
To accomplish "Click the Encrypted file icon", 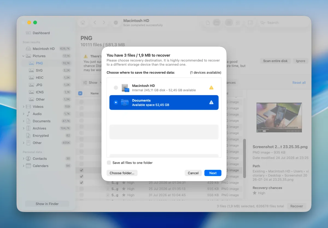I will pyautogui.click(x=28, y=135).
